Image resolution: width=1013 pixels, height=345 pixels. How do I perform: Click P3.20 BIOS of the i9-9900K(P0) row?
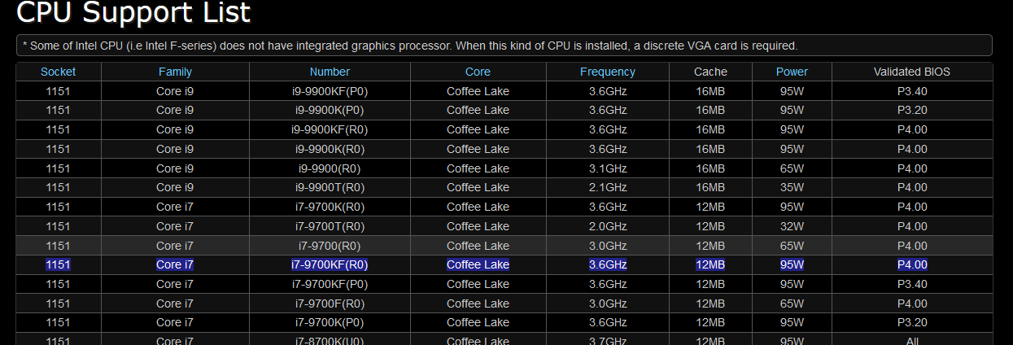coord(912,110)
